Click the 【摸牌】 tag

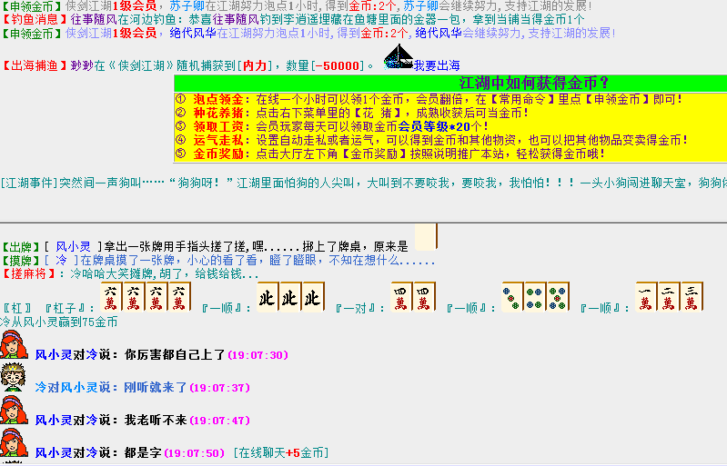point(21,260)
